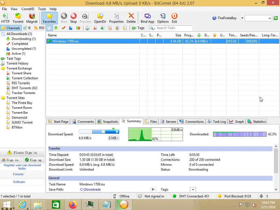Click the red Delete icon
The width and height of the screenshot is (280, 210).
pyautogui.click(x=131, y=18)
